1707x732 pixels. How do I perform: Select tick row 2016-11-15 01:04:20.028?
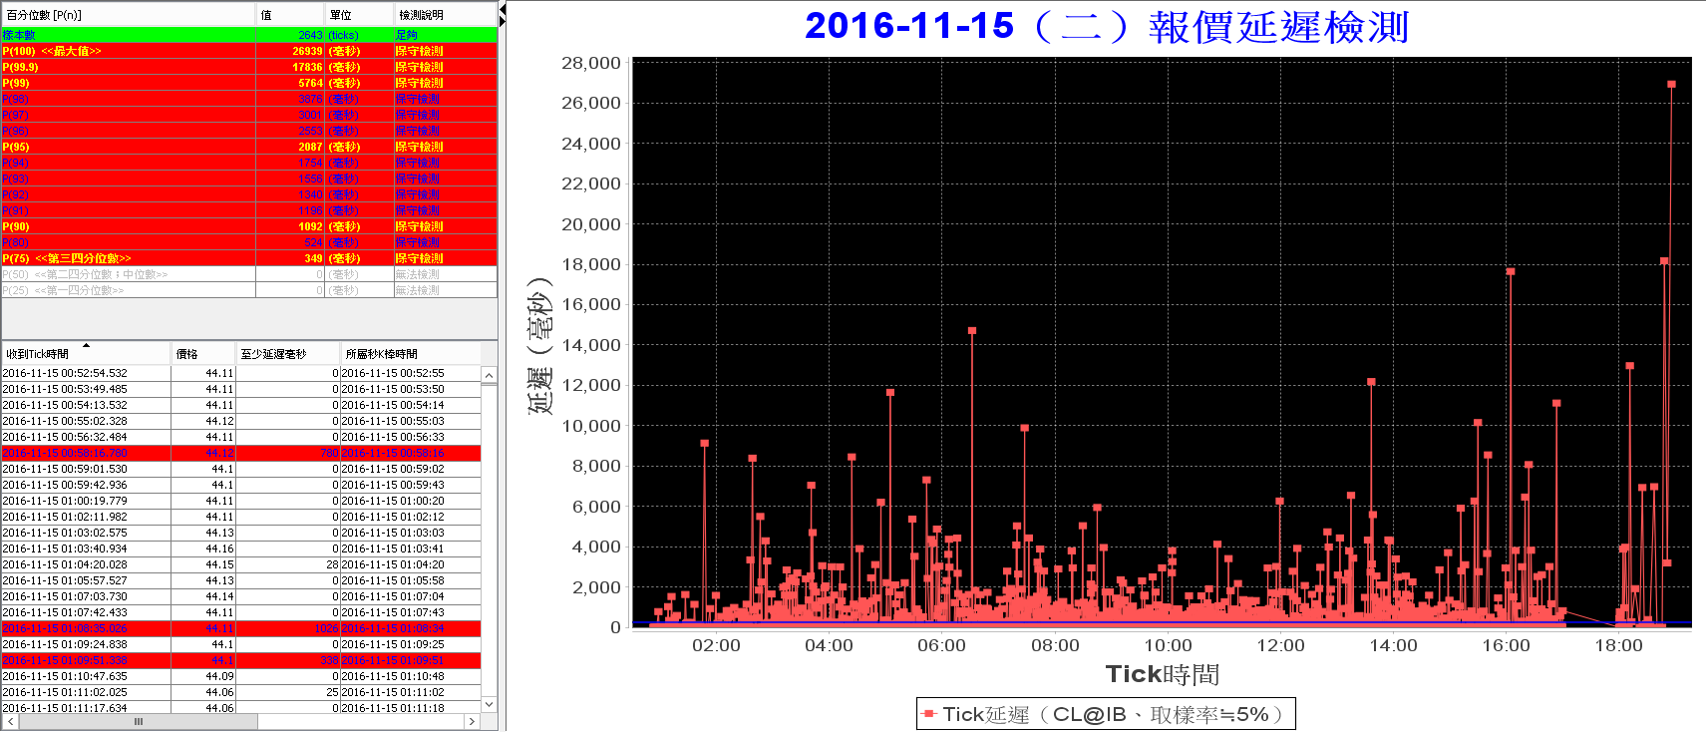point(241,564)
